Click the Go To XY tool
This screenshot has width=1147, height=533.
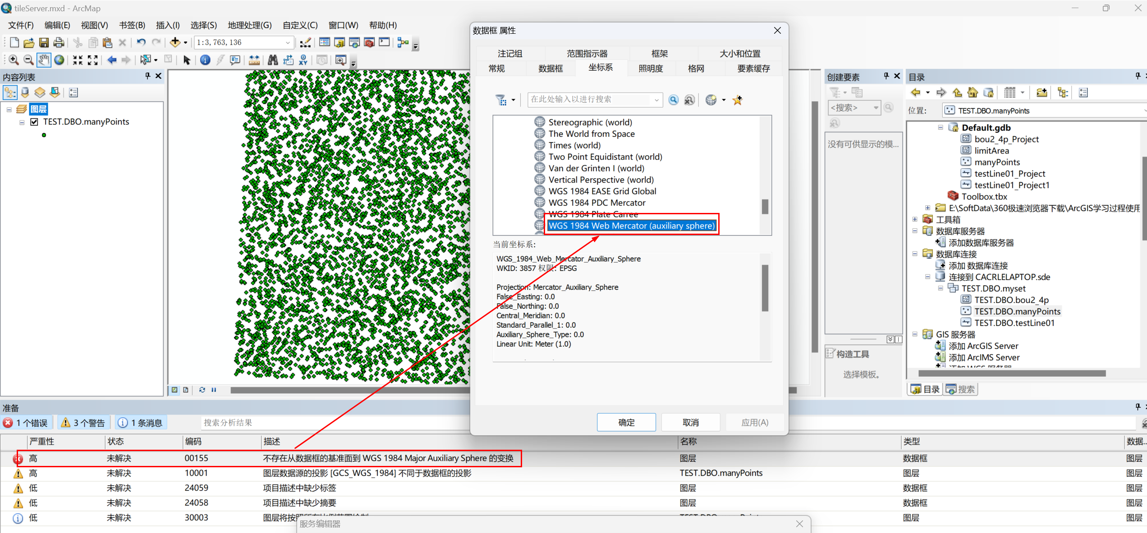tap(303, 59)
